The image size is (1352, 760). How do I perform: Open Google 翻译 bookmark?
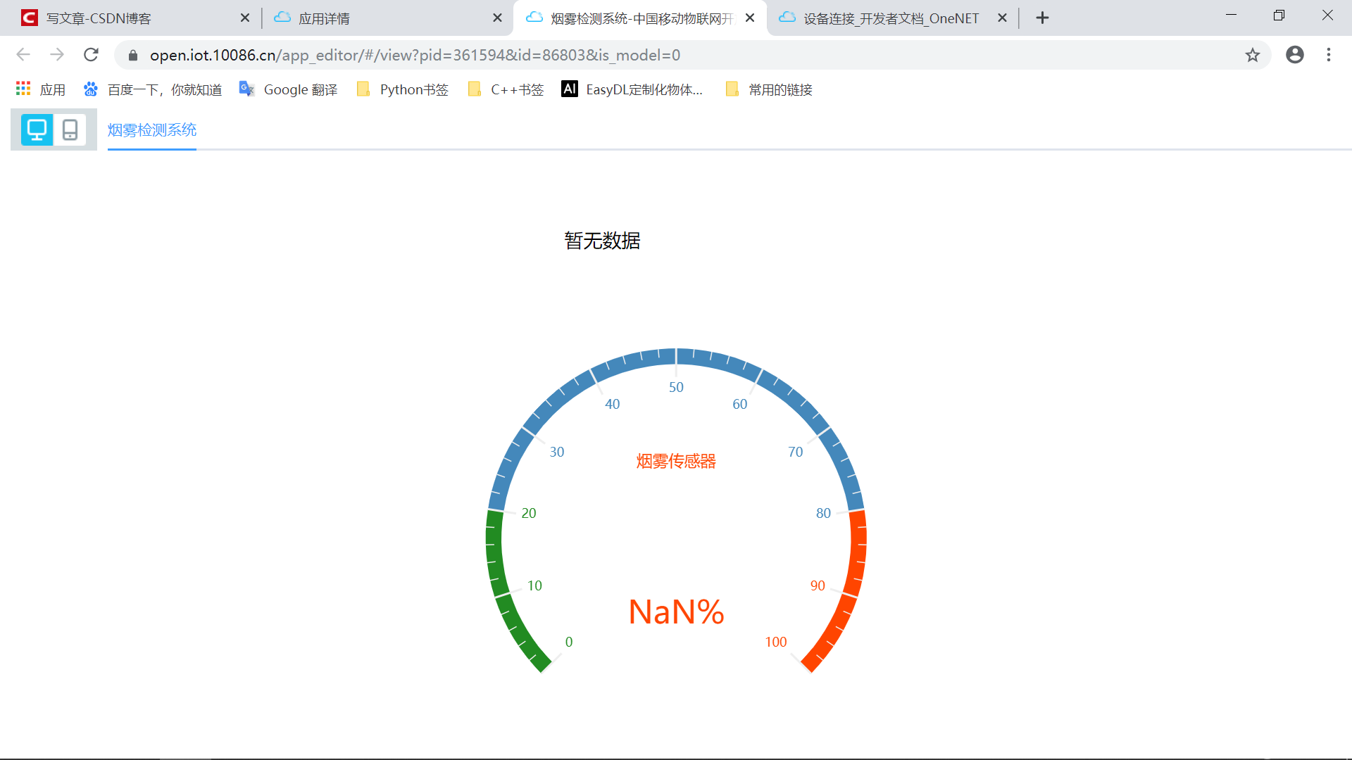pos(289,89)
